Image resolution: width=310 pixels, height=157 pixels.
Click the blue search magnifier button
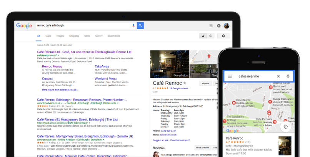(x=140, y=25)
